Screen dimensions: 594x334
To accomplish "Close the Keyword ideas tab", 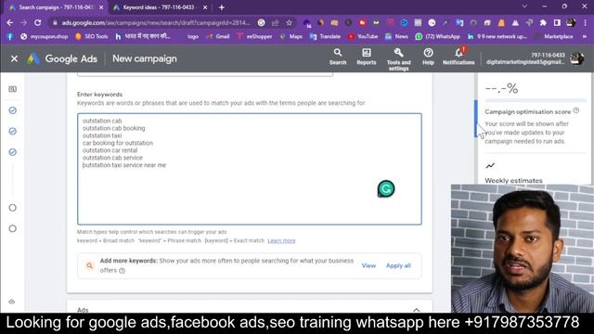I will [205, 7].
